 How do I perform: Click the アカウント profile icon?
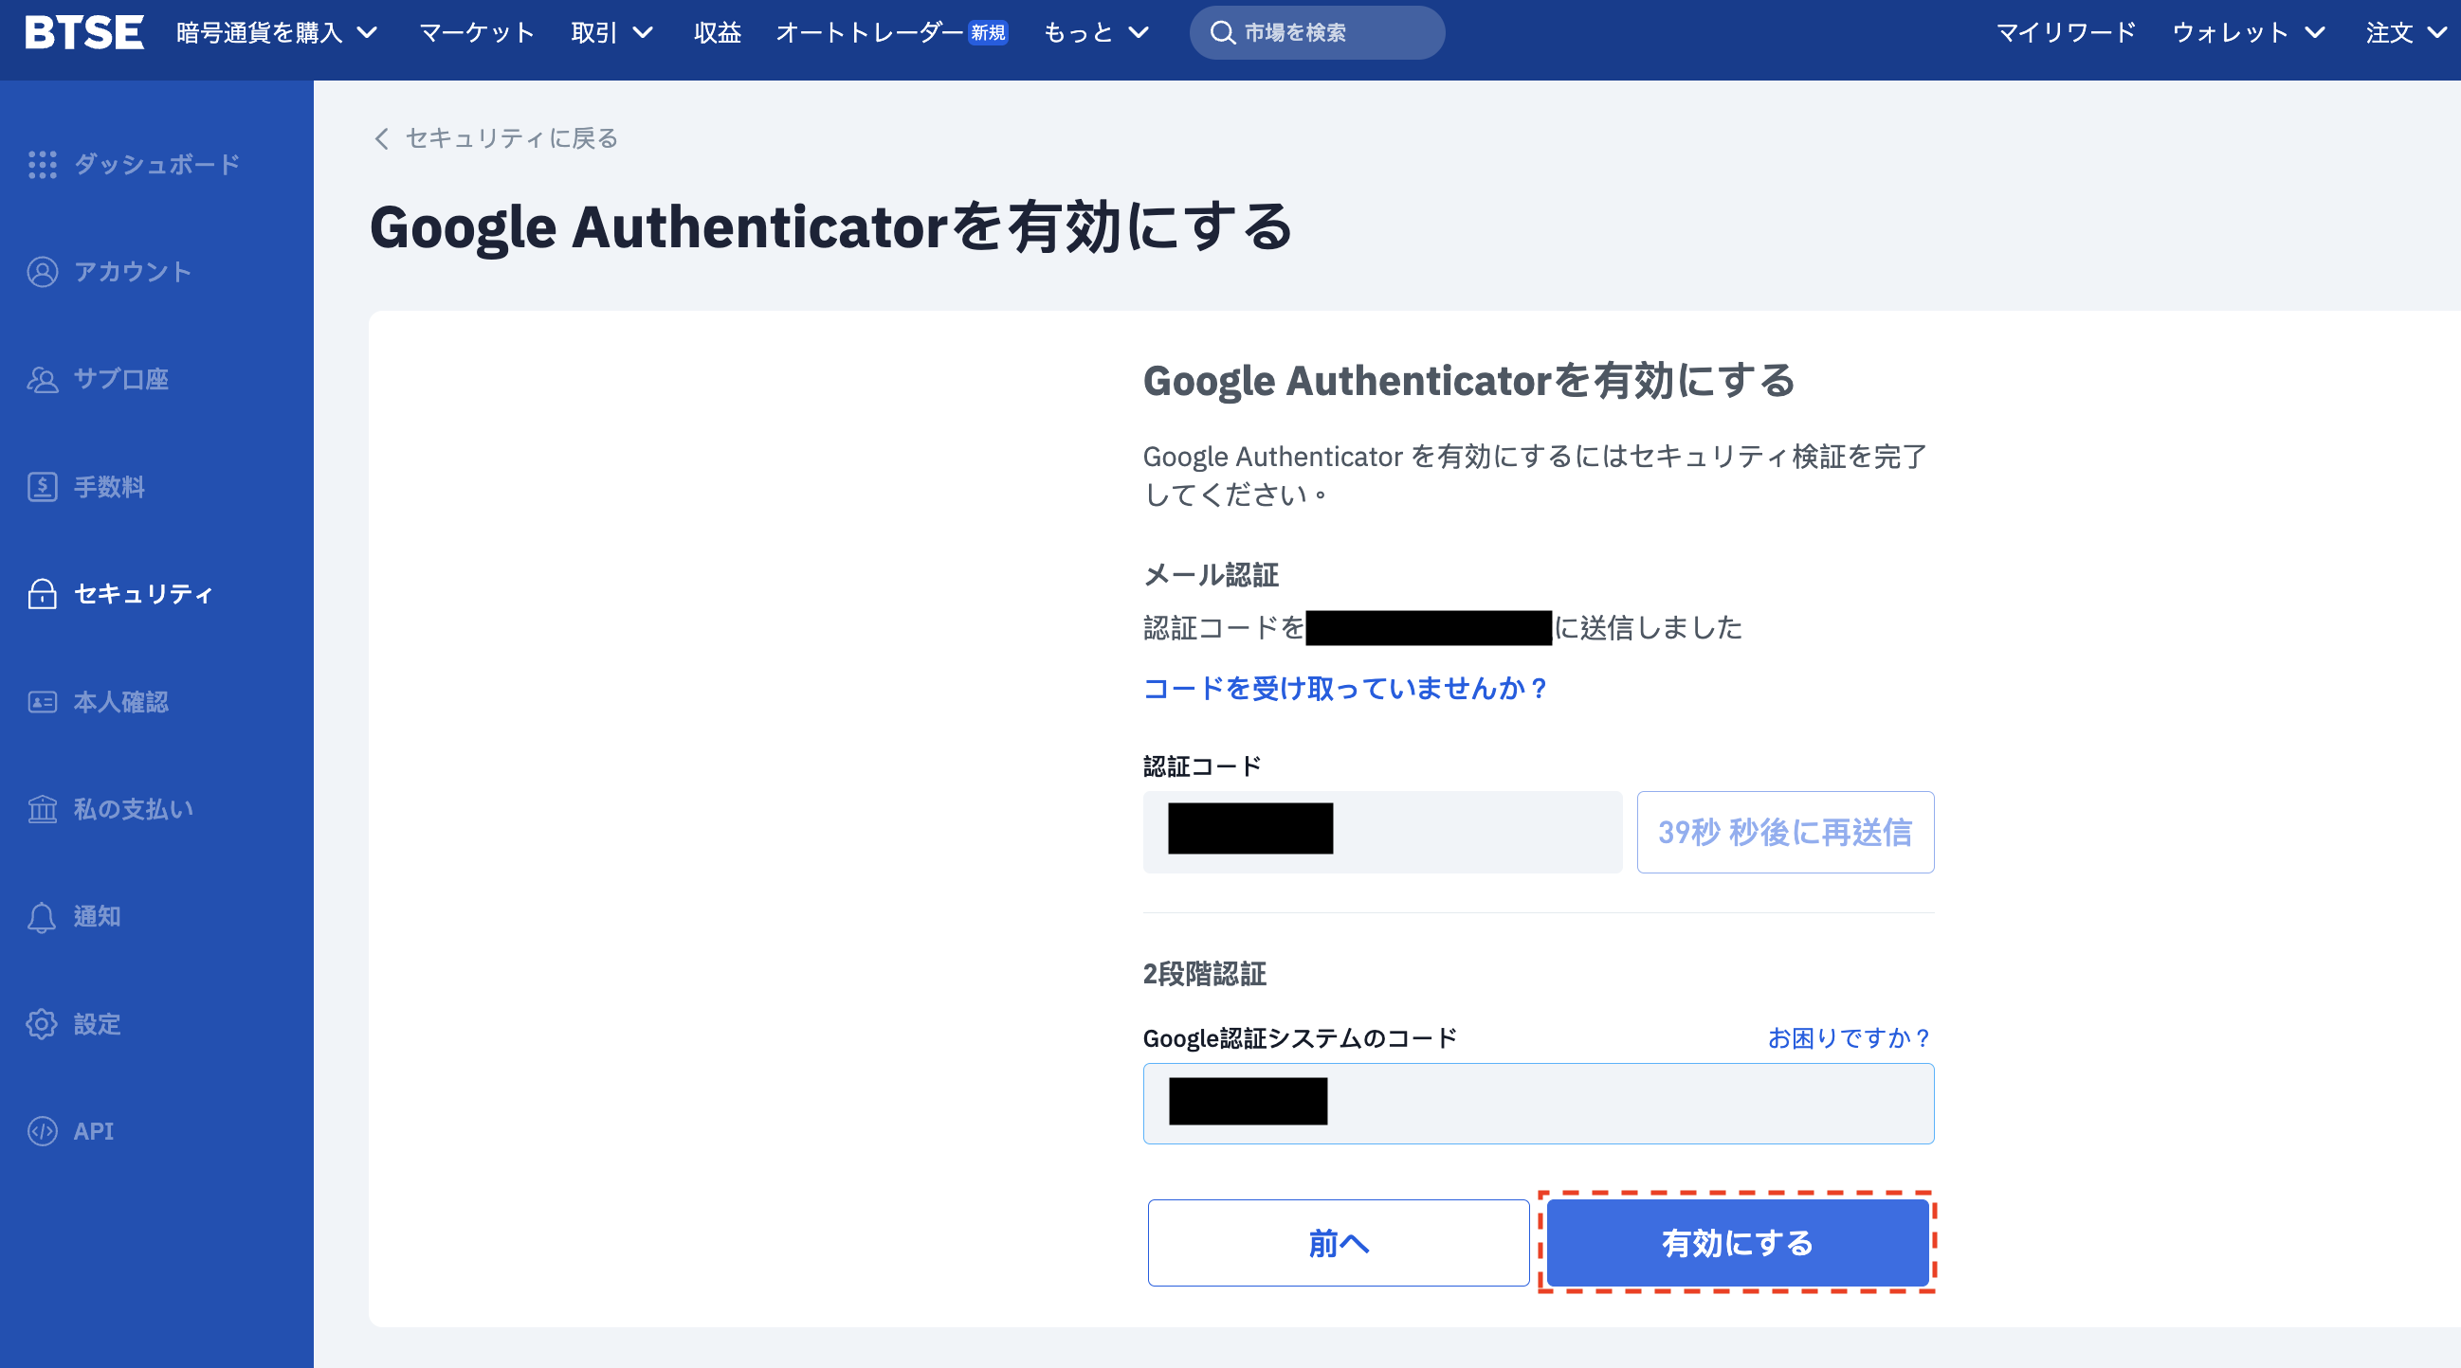42,272
